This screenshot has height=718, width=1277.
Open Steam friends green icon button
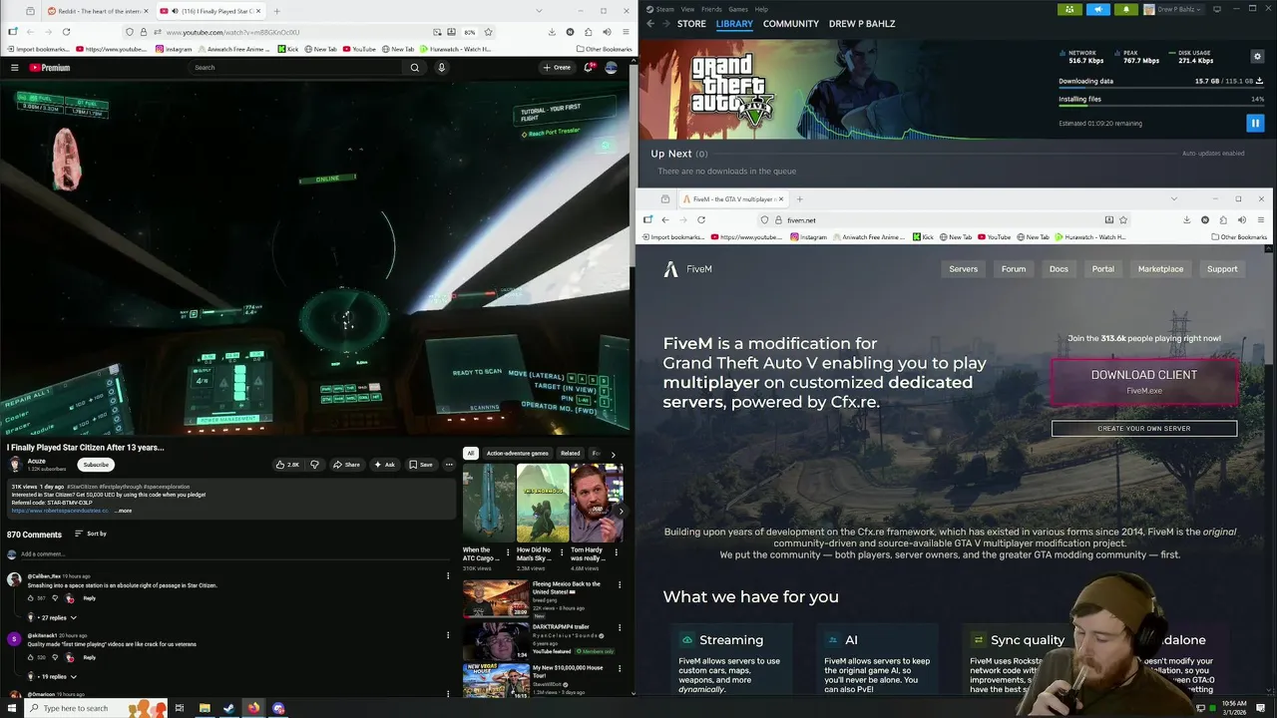1069,9
